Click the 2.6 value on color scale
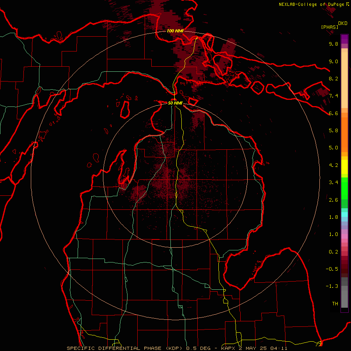Image resolution: width=351 pixels, height=351 pixels. (333, 200)
